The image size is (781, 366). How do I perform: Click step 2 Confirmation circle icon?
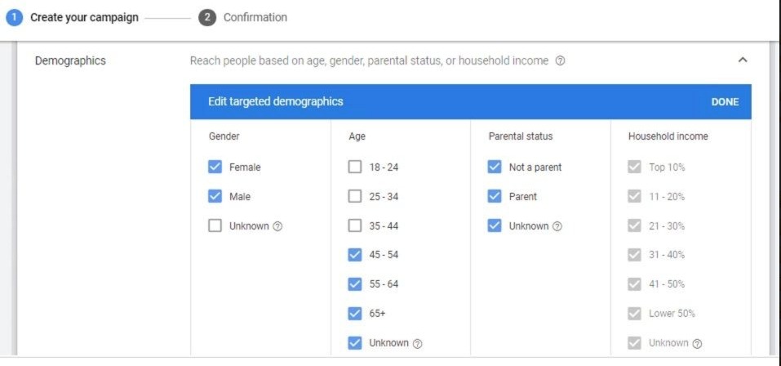click(x=206, y=17)
